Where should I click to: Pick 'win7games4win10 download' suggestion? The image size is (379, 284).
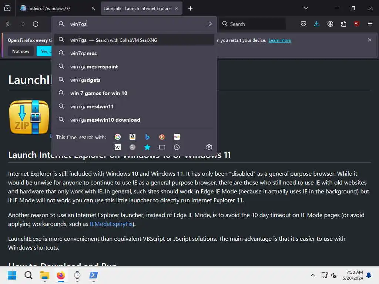pos(134,120)
